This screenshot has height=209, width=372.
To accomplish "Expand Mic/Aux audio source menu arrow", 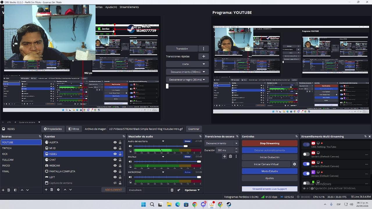I will pyautogui.click(x=163, y=157).
